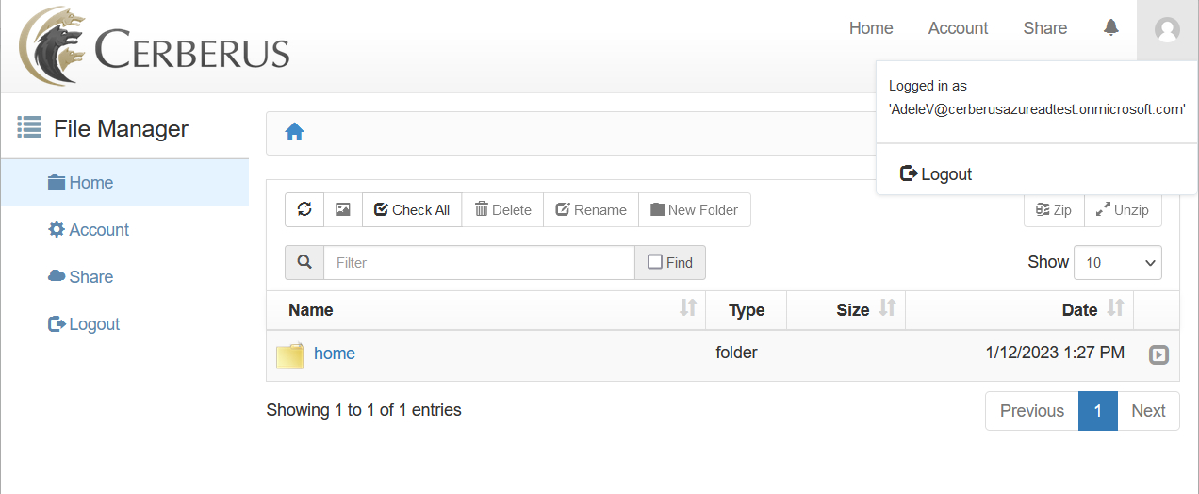Image resolution: width=1199 pixels, height=494 pixels.
Task: Click the refresh file list icon
Action: pos(304,209)
